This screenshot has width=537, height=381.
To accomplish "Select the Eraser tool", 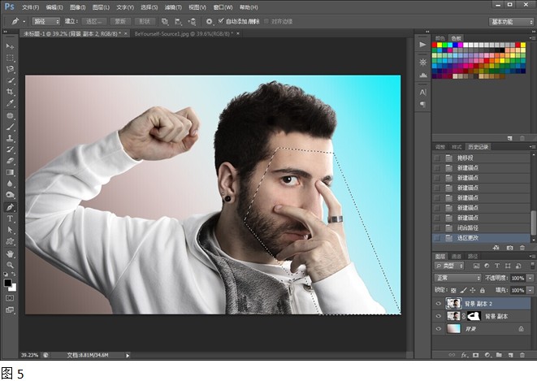I will (10, 161).
